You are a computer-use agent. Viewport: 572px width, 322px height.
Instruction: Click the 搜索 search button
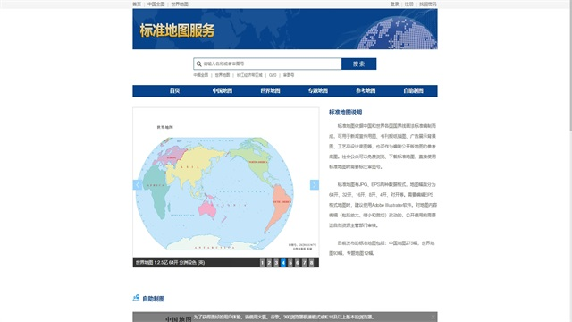359,64
